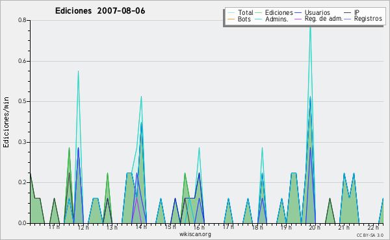Screen dimensions: 390x240
Task: Click the tallest Total peak near 20 h
Action: [x=310, y=28]
